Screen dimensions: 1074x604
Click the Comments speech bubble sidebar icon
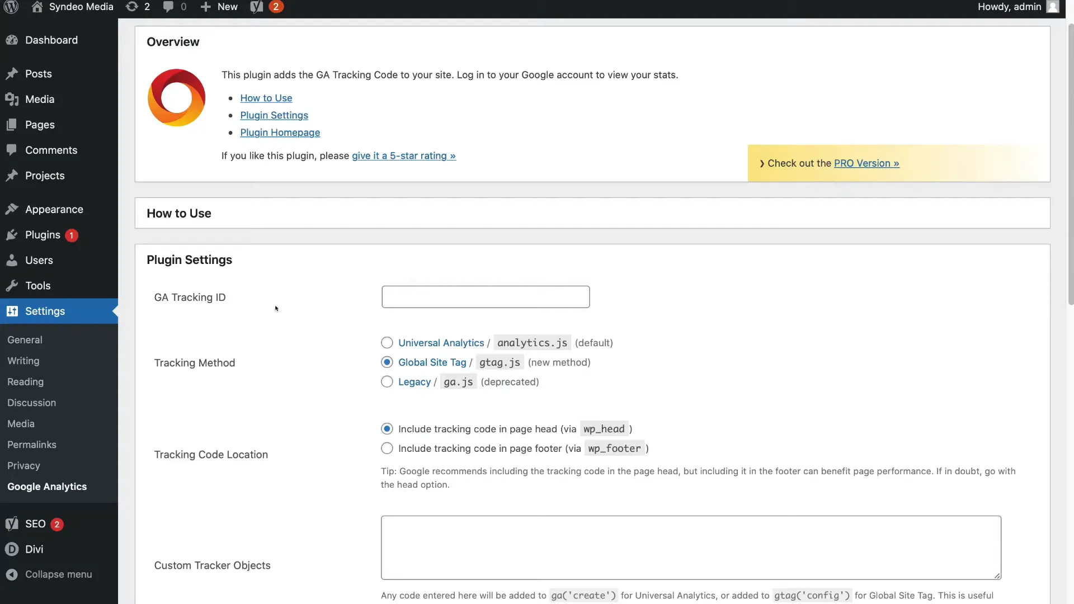point(12,150)
